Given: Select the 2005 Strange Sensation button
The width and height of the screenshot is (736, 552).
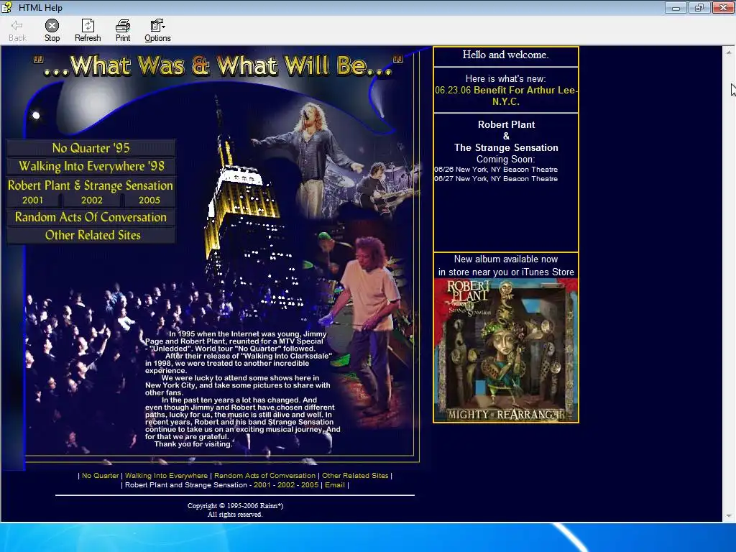Looking at the screenshot, I should point(149,200).
